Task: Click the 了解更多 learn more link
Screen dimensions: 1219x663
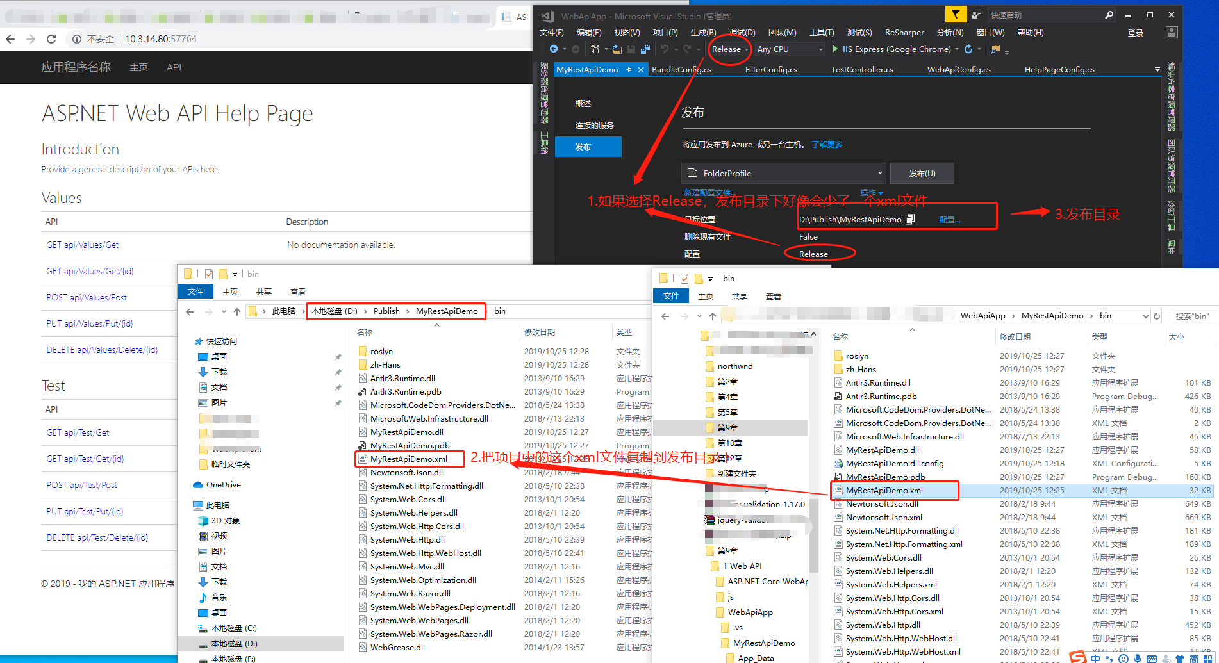Action: pyautogui.click(x=827, y=145)
